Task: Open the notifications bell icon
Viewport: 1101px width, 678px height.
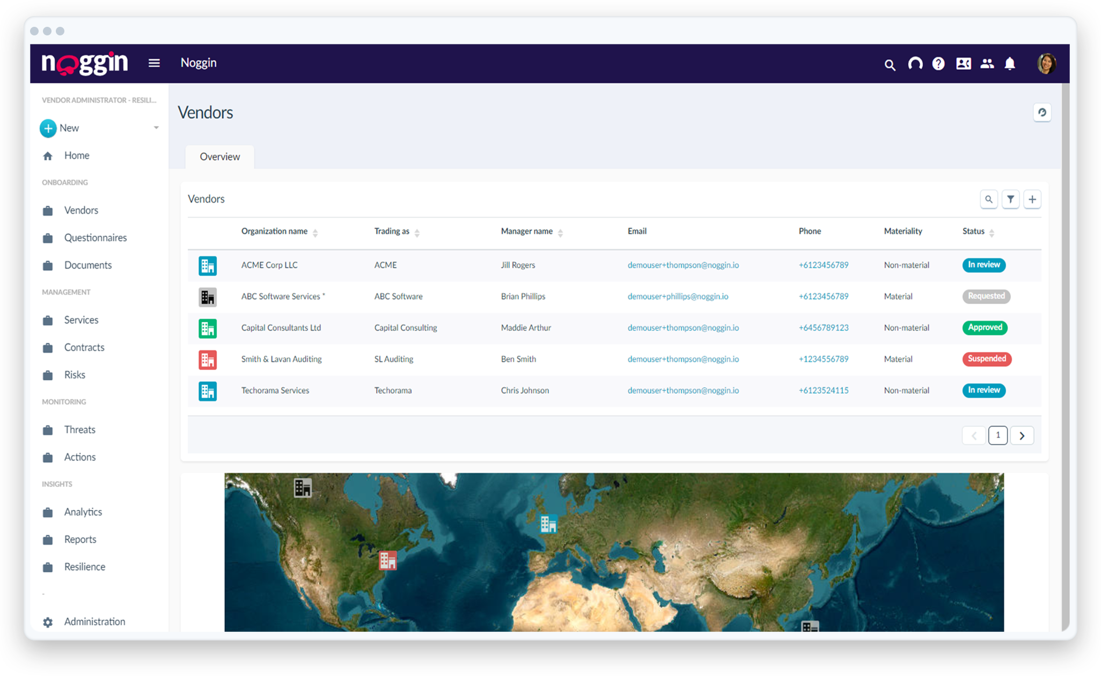Action: [x=1009, y=63]
